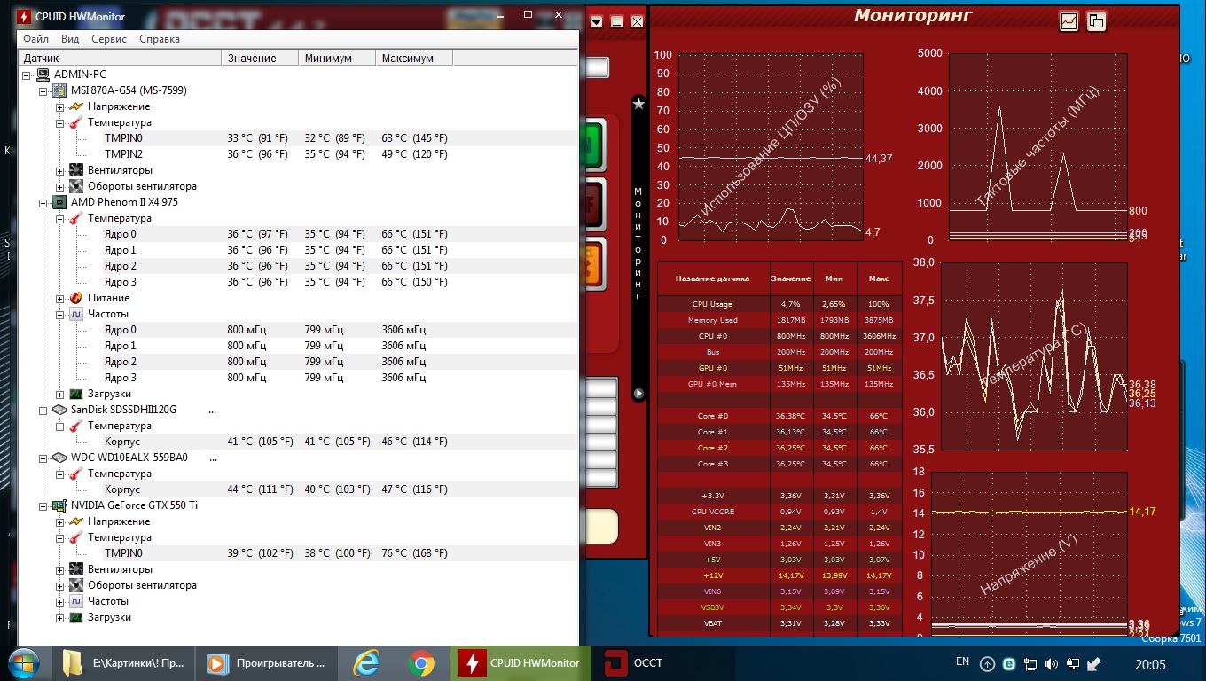Click the thermometer icon under MSI 870A-G54
The image size is (1206, 681).
(76, 122)
